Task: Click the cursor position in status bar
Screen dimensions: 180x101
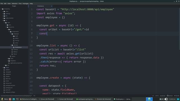Action: [34, 96]
